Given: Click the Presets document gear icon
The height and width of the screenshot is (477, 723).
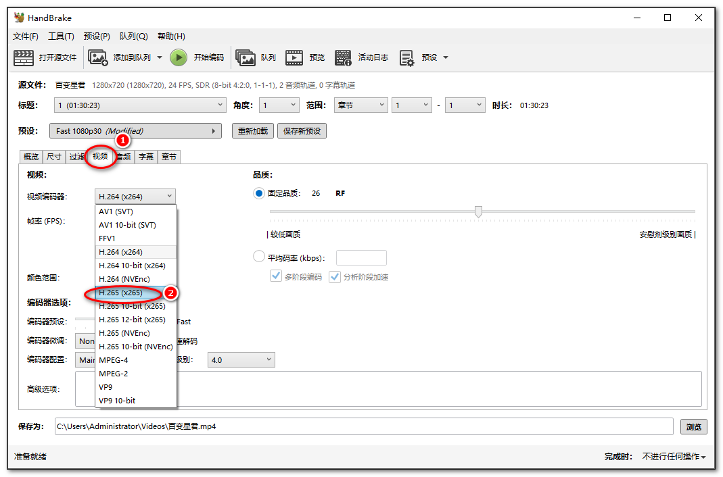Looking at the screenshot, I should click(x=406, y=58).
